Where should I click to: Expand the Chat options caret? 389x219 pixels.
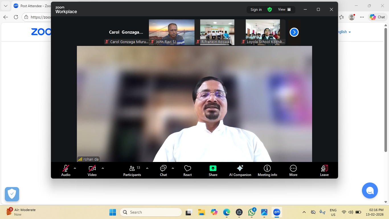173,168
